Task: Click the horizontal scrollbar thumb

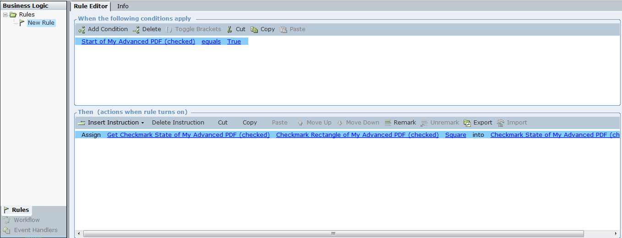Action: [x=333, y=233]
